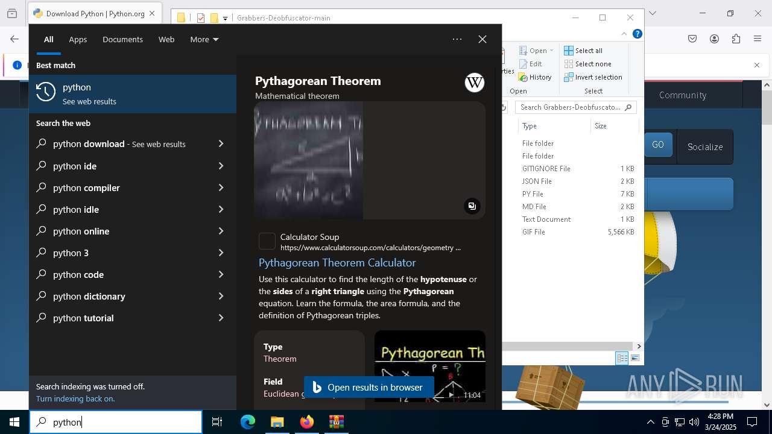
Task: Click Open results in browser button
Action: coord(369,388)
